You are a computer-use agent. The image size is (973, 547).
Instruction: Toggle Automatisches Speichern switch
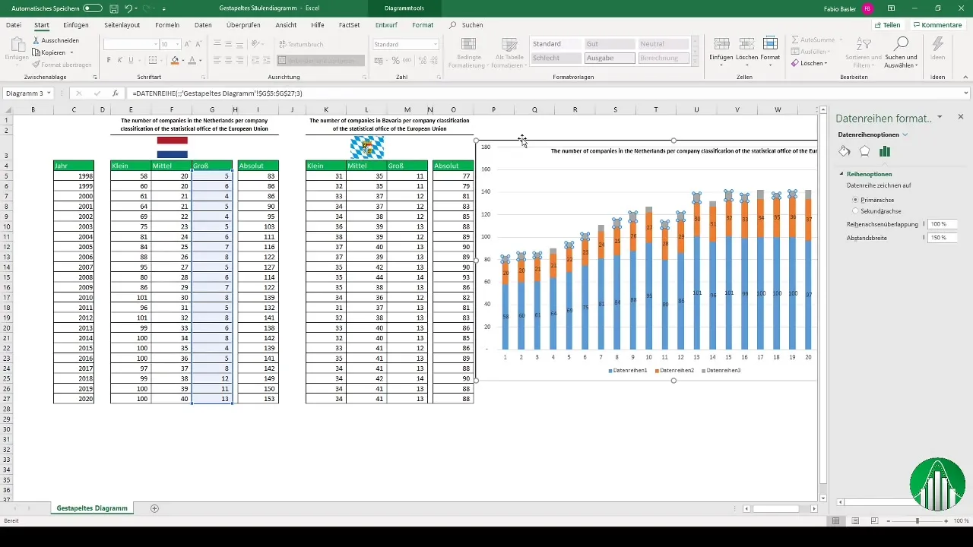(x=92, y=8)
